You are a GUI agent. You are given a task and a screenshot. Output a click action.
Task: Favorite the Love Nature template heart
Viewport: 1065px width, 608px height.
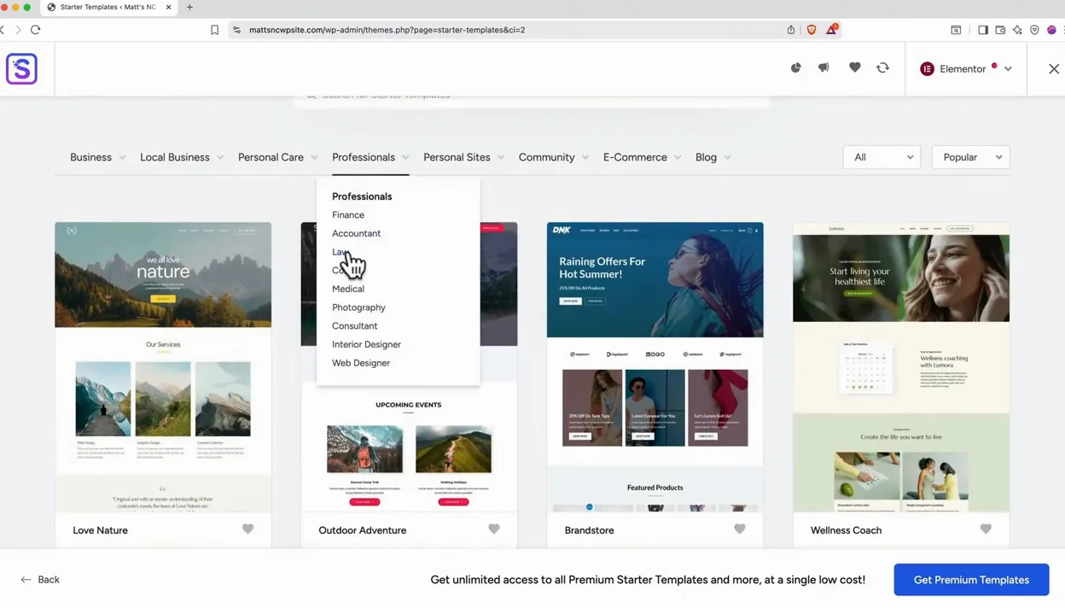(247, 529)
